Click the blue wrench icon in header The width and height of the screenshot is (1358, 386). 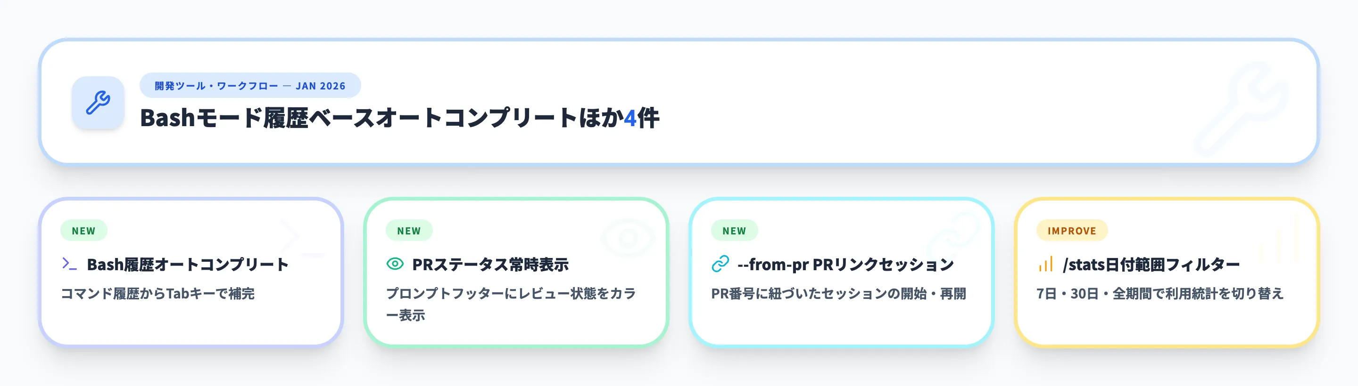click(x=98, y=103)
